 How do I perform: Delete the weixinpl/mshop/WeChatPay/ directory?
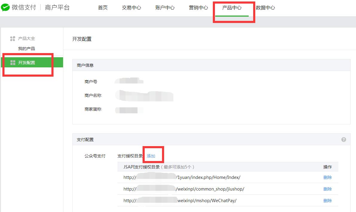(327, 200)
